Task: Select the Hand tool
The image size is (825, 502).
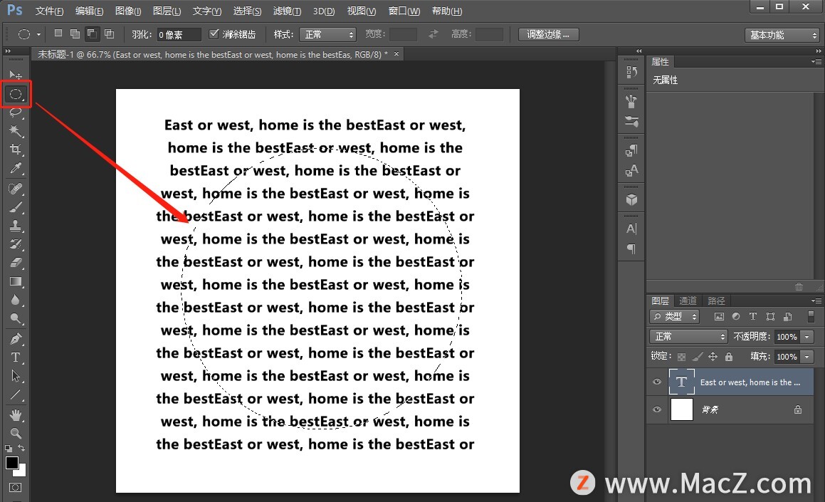Action: [x=15, y=415]
